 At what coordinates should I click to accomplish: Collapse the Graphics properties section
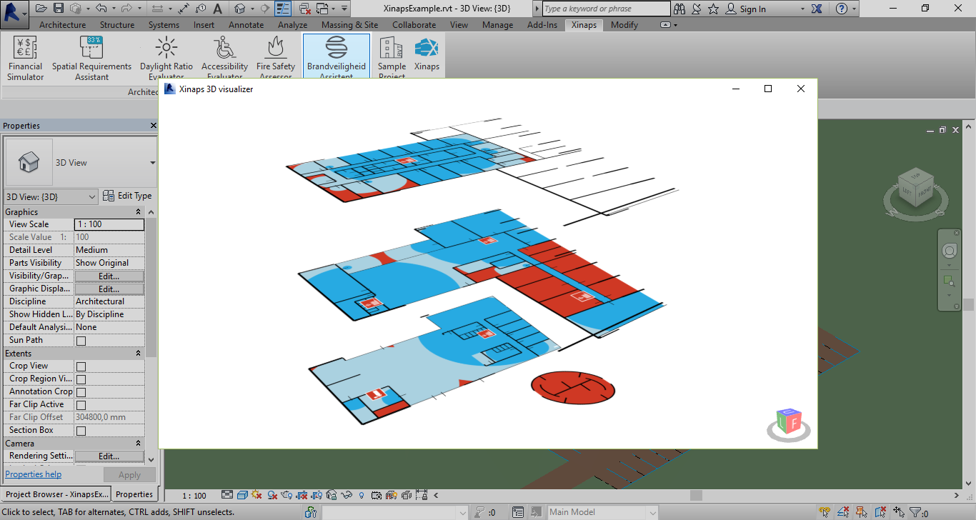138,212
